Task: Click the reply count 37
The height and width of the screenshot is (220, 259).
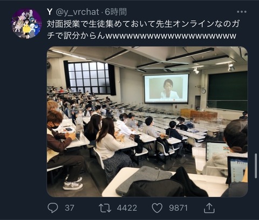Action: click(69, 208)
